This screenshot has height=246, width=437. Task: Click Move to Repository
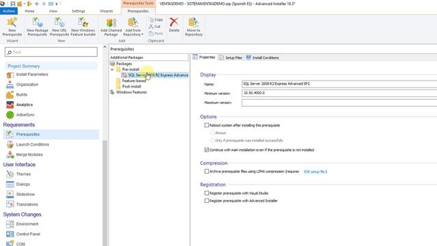tap(194, 27)
